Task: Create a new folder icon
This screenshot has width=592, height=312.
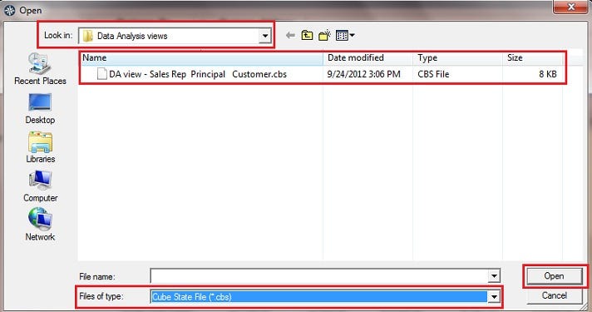Action: (325, 36)
